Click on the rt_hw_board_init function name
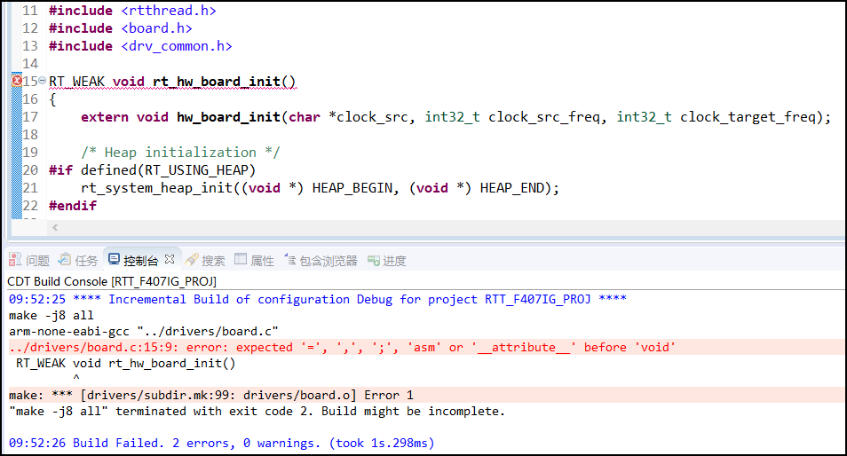 (x=217, y=82)
